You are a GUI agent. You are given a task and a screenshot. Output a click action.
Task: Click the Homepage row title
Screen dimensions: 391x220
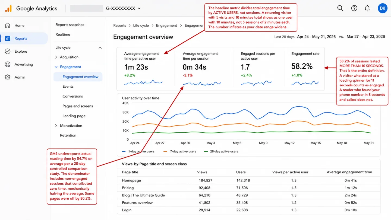(x=131, y=180)
